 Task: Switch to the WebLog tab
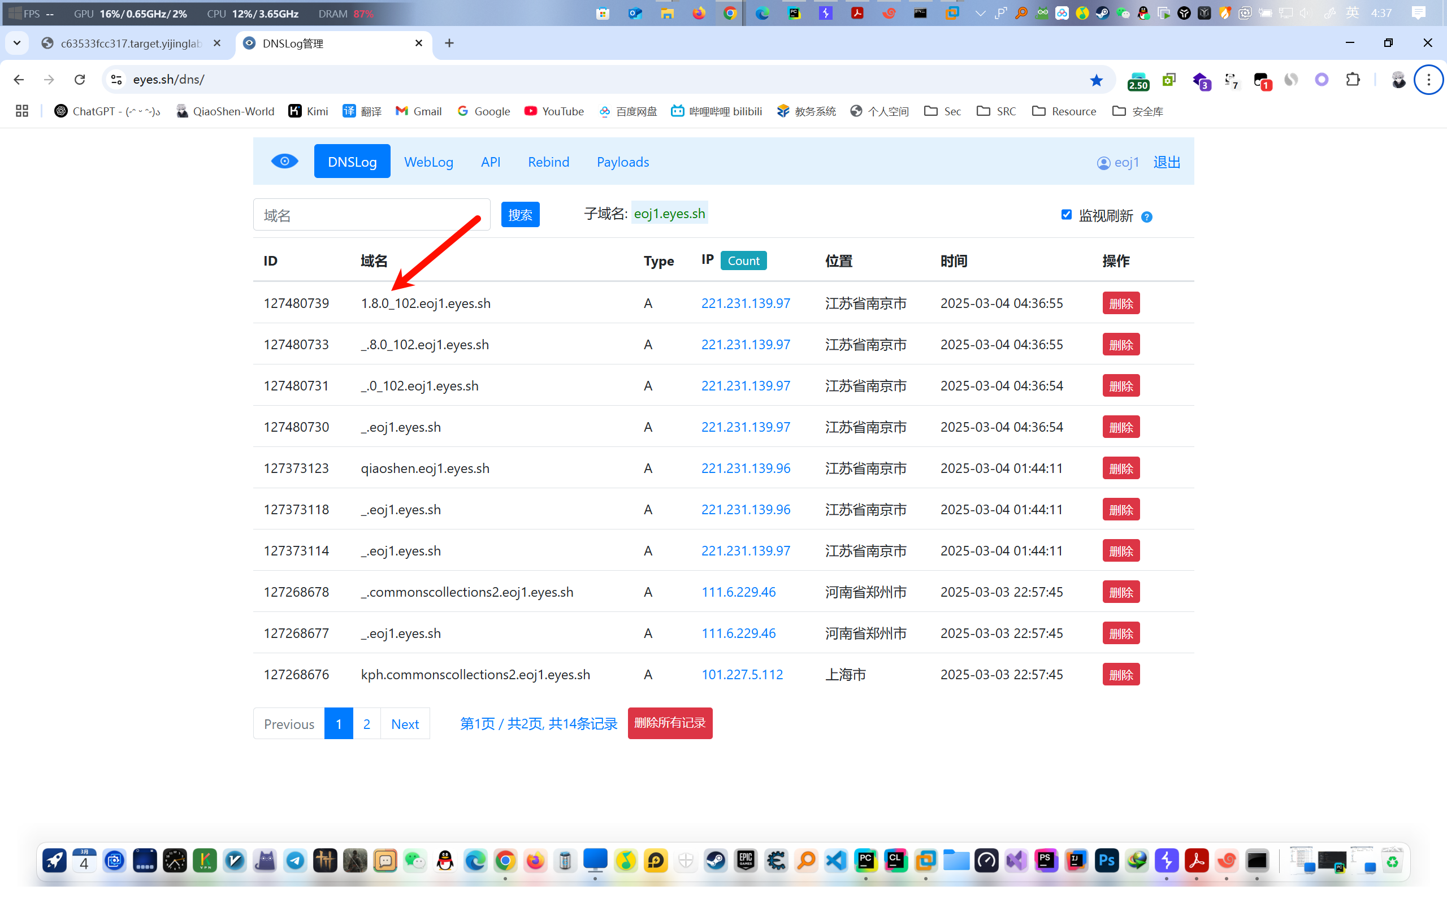(x=428, y=162)
